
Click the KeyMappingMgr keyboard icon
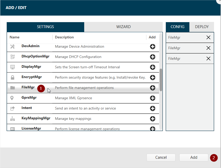pyautogui.click(x=12, y=118)
